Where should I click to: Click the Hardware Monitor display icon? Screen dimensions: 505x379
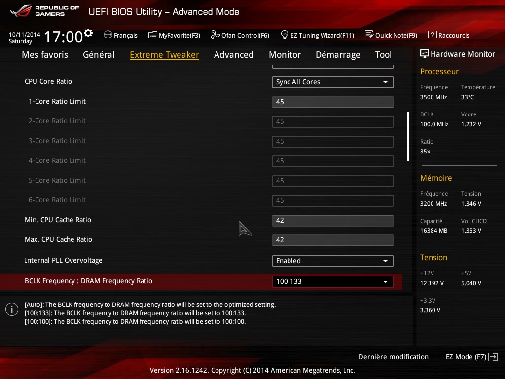pyautogui.click(x=424, y=54)
